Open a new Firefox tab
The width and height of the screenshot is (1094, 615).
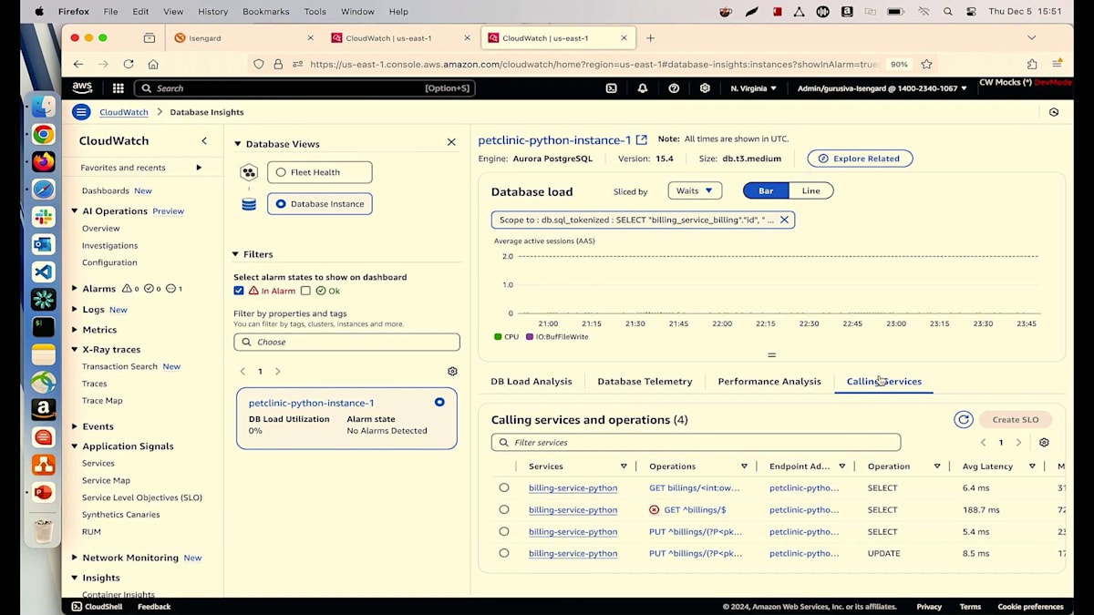pos(650,37)
